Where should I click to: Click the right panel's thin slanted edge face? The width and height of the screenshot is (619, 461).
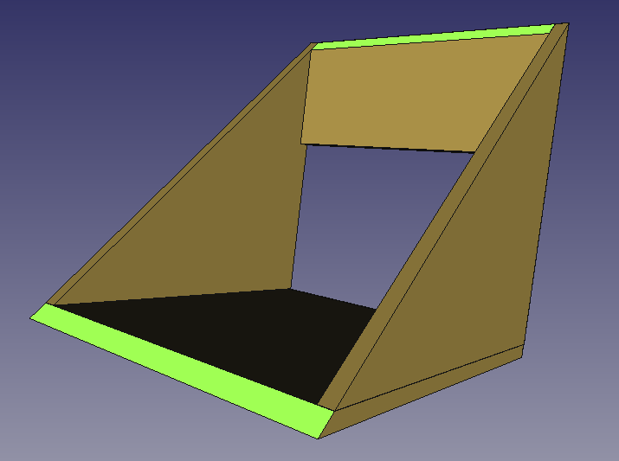pos(442,216)
